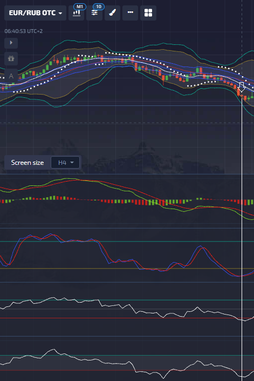This screenshot has width=254, height=381.
Task: Open the H4 screen size dropdown
Action: (65, 163)
